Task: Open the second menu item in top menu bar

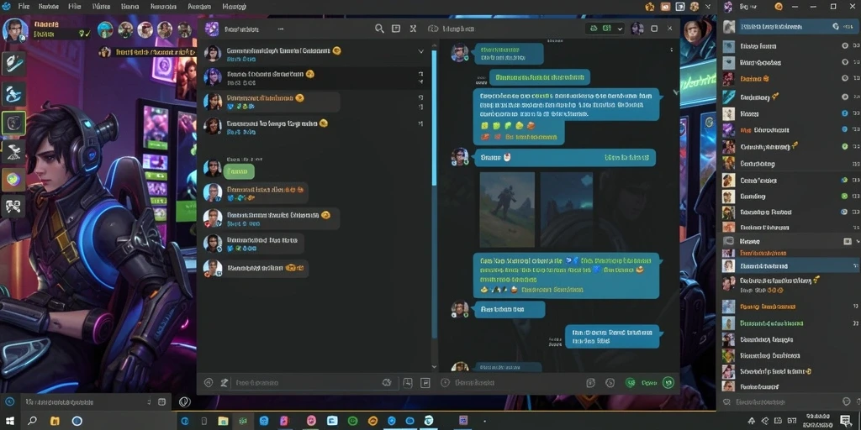Action: [50, 7]
